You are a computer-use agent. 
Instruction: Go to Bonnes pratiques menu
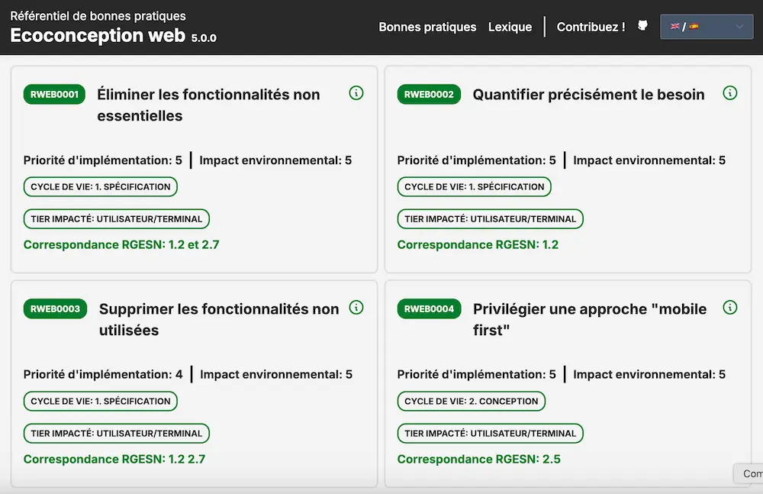(x=427, y=27)
